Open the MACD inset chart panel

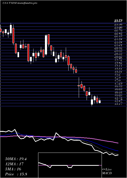70,165
